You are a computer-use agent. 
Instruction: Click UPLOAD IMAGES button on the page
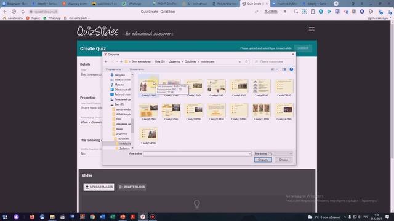click(98, 187)
